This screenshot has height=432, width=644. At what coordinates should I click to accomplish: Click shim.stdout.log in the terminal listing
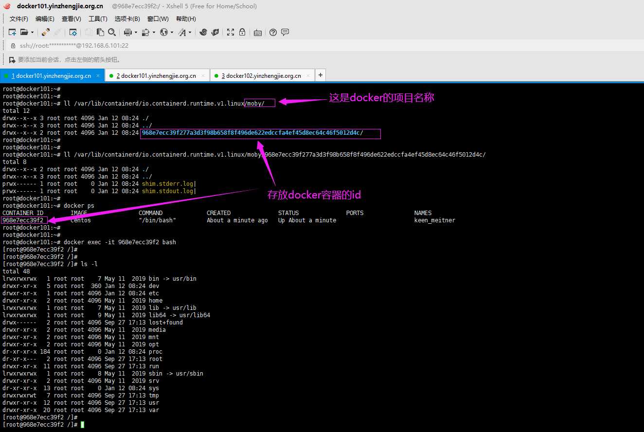167,191
